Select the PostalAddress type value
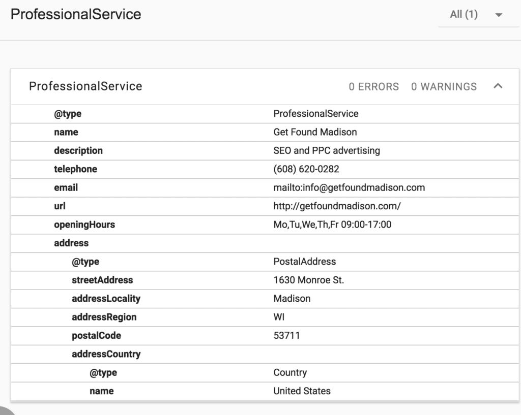 click(305, 262)
